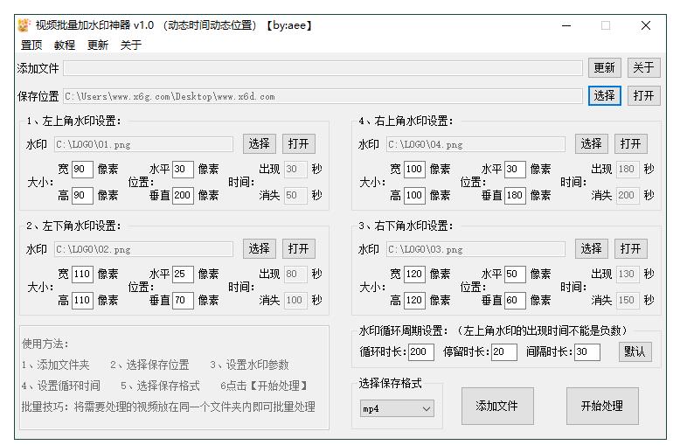Screen dimensions: 687x445
Task: Open the 教程 menu
Action: pos(65,45)
